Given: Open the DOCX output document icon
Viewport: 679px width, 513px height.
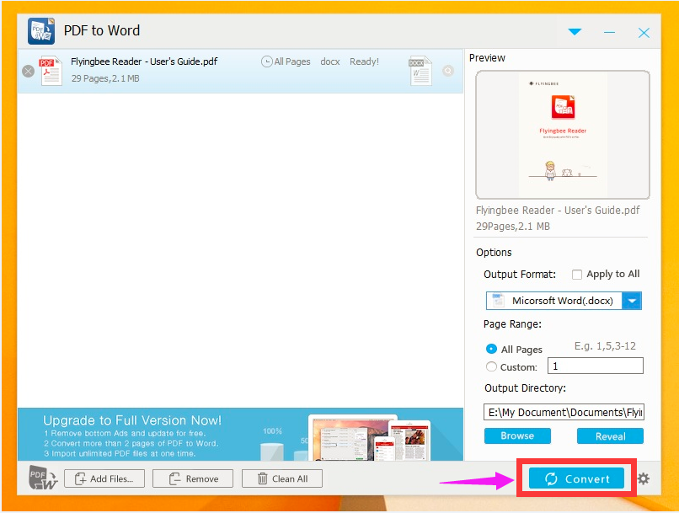Looking at the screenshot, I should tap(420, 71).
